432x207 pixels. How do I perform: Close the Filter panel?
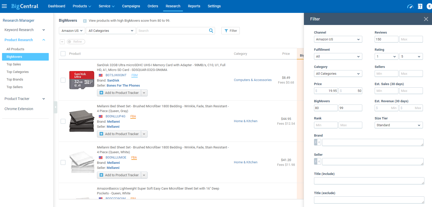coord(426,19)
